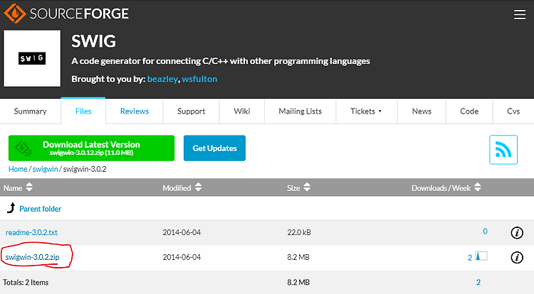Open the Wiki tab
This screenshot has width=534, height=294.
pos(242,111)
